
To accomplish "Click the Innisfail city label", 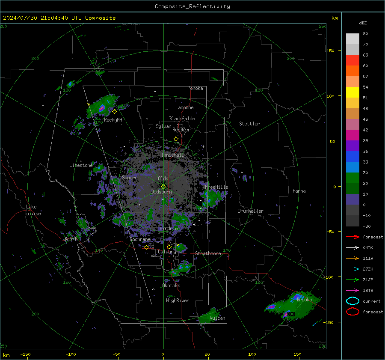I will (x=172, y=155).
